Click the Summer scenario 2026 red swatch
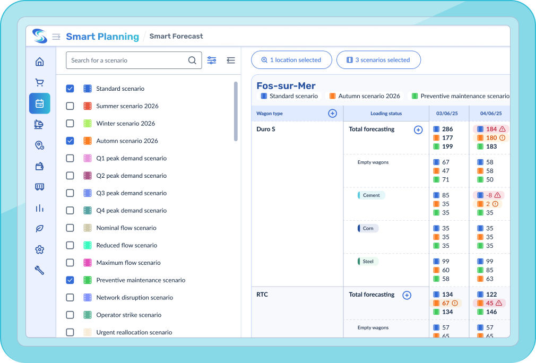The image size is (536, 363). [x=88, y=106]
